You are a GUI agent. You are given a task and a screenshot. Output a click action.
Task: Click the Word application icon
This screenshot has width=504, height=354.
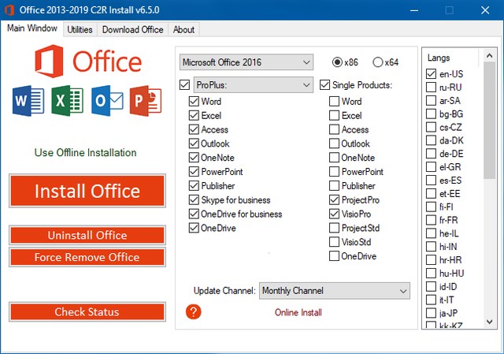pos(28,101)
